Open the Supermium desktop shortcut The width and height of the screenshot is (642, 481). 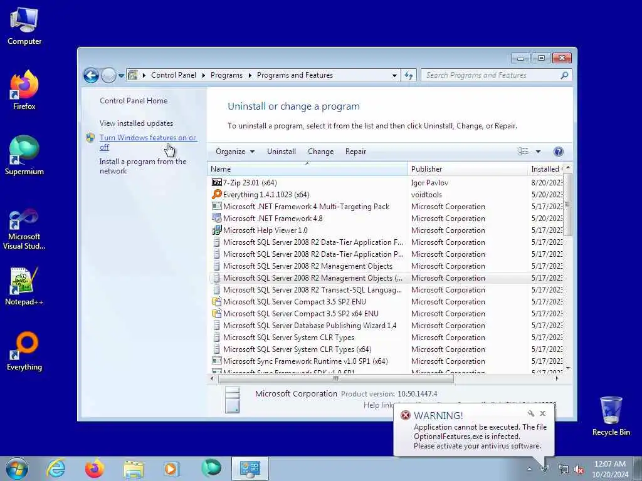click(24, 155)
